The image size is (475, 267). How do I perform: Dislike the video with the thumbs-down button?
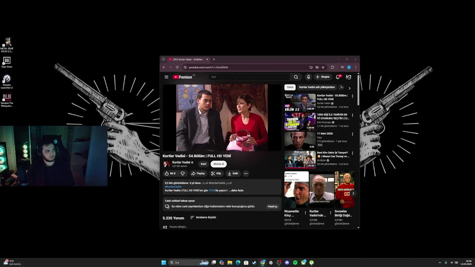tap(183, 174)
